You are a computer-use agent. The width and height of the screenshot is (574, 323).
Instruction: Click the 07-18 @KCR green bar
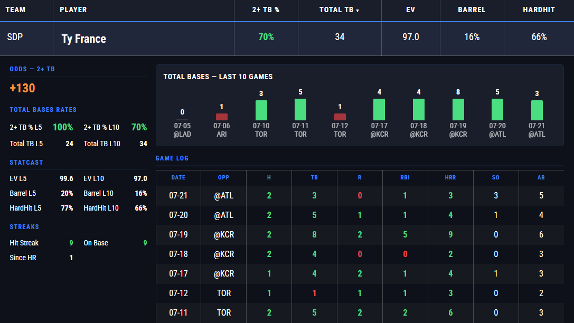pyautogui.click(x=419, y=109)
